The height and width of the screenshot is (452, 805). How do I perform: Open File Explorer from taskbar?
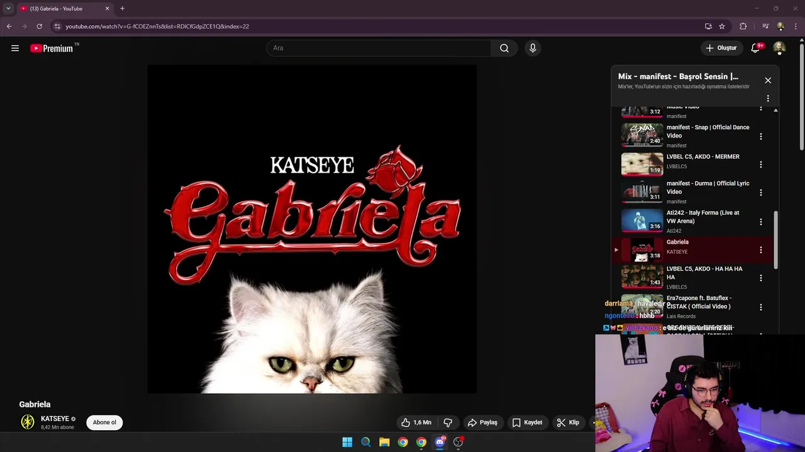[384, 442]
